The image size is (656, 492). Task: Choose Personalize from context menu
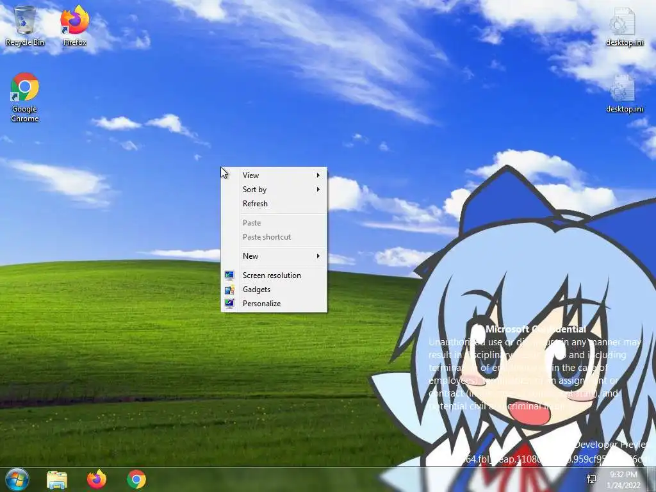point(274,304)
